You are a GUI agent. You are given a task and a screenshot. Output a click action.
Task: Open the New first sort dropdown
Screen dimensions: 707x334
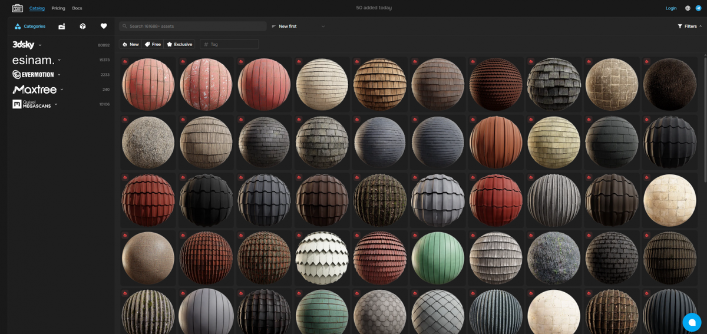pyautogui.click(x=298, y=27)
